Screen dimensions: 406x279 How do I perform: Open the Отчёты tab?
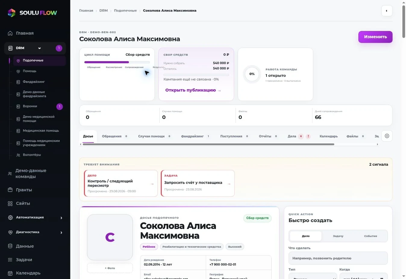[268, 136]
